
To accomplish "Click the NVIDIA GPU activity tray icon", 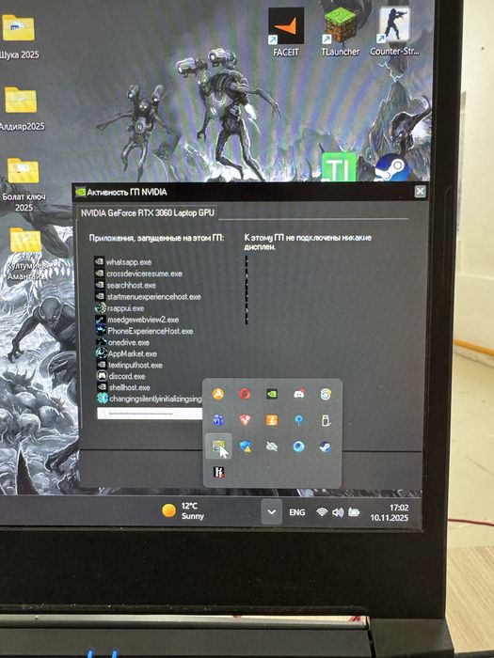I will pyautogui.click(x=218, y=446).
